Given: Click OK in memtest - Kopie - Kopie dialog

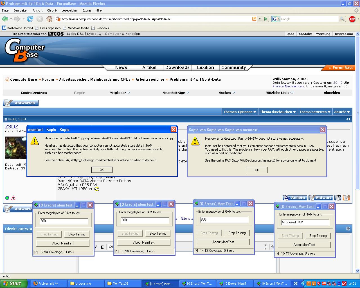Looking at the screenshot, I should click(x=102, y=170).
